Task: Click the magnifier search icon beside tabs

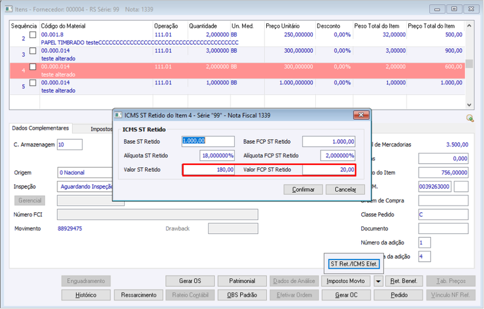Action: [x=470, y=118]
